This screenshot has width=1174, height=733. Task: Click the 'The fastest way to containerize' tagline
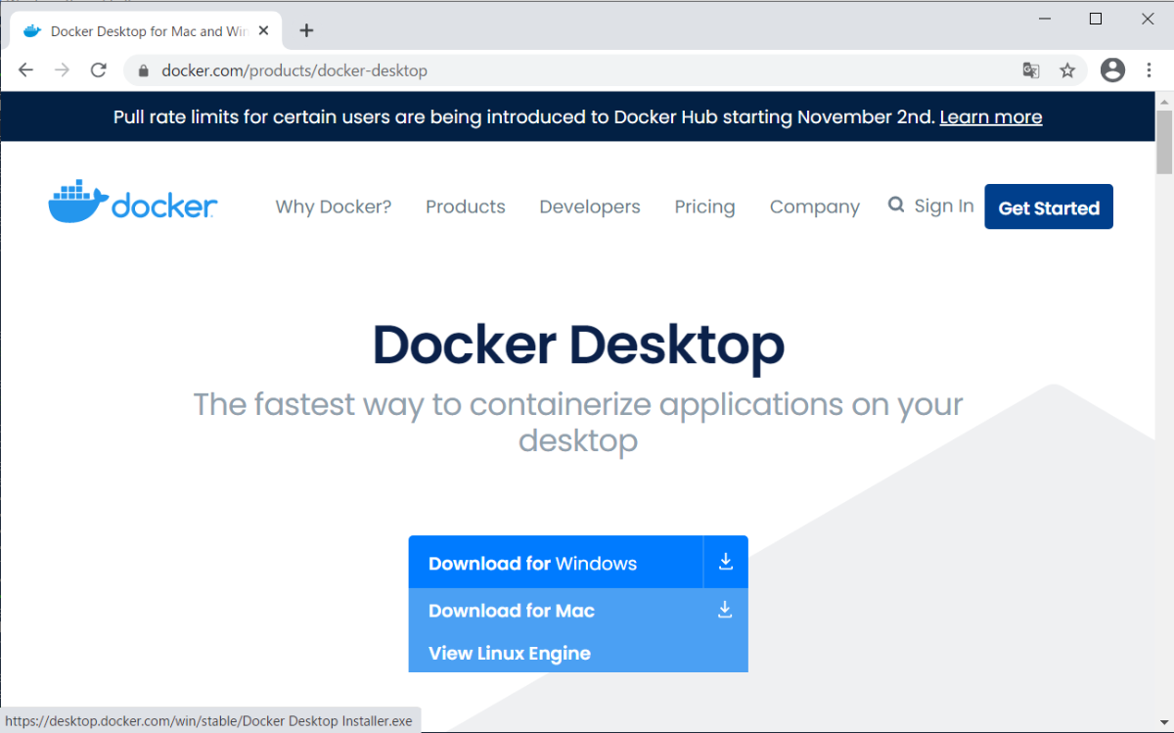pyautogui.click(x=578, y=422)
